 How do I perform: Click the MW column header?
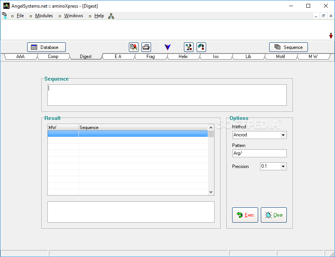(63, 128)
